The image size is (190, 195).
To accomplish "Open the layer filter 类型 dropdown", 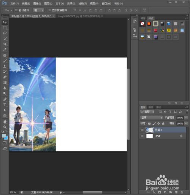I will (x=147, y=112).
